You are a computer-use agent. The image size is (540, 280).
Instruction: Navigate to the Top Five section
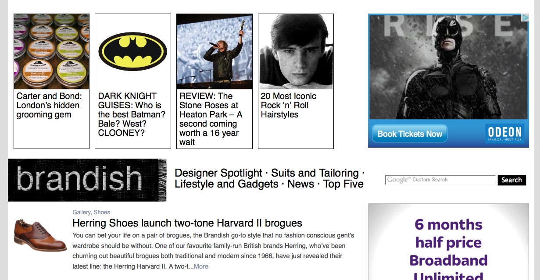click(343, 184)
